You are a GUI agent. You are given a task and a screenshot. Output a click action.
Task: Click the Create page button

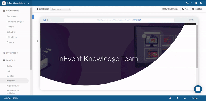[43, 9]
